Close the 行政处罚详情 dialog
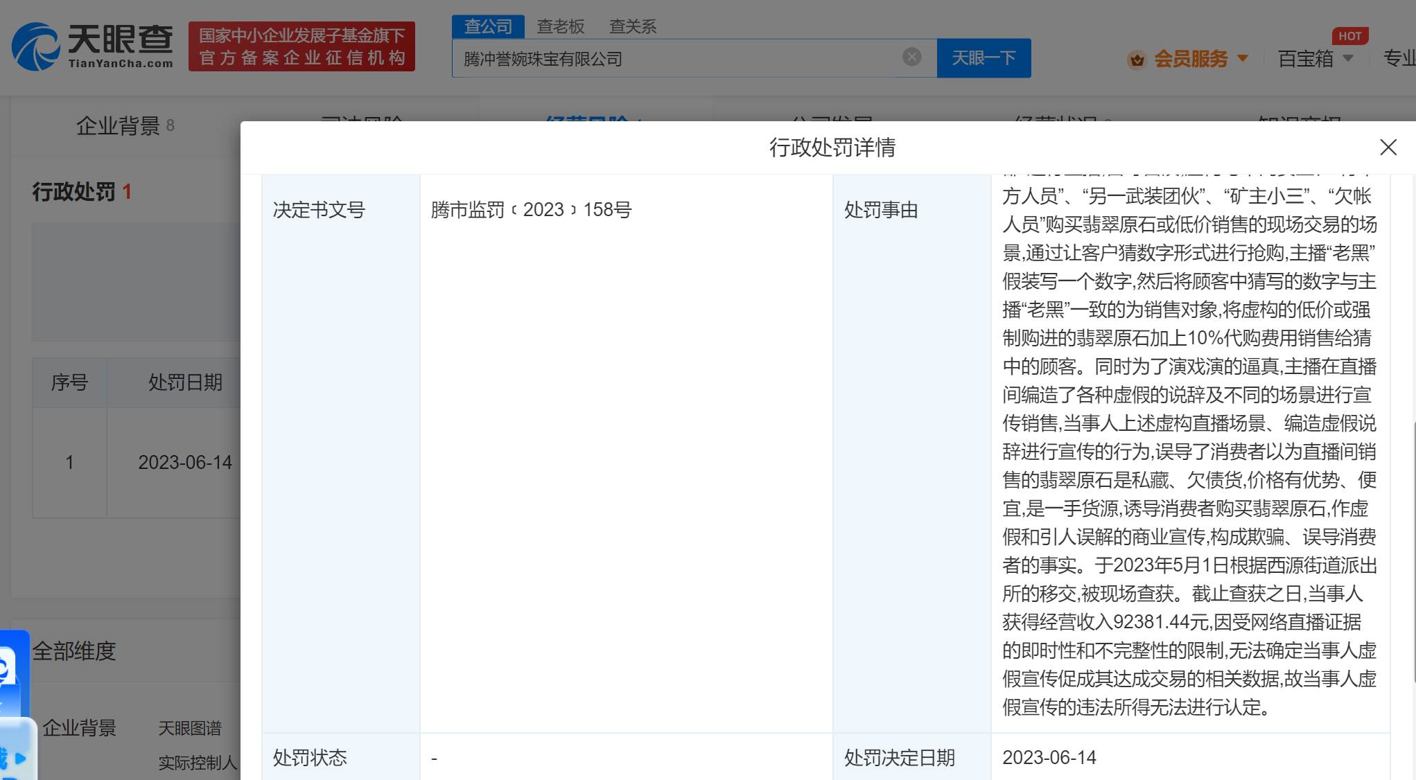 point(1388,148)
